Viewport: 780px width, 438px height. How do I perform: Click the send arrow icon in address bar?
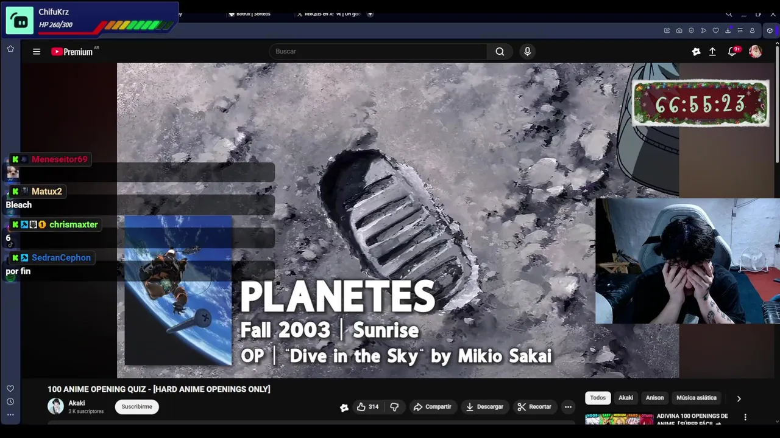[703, 30]
